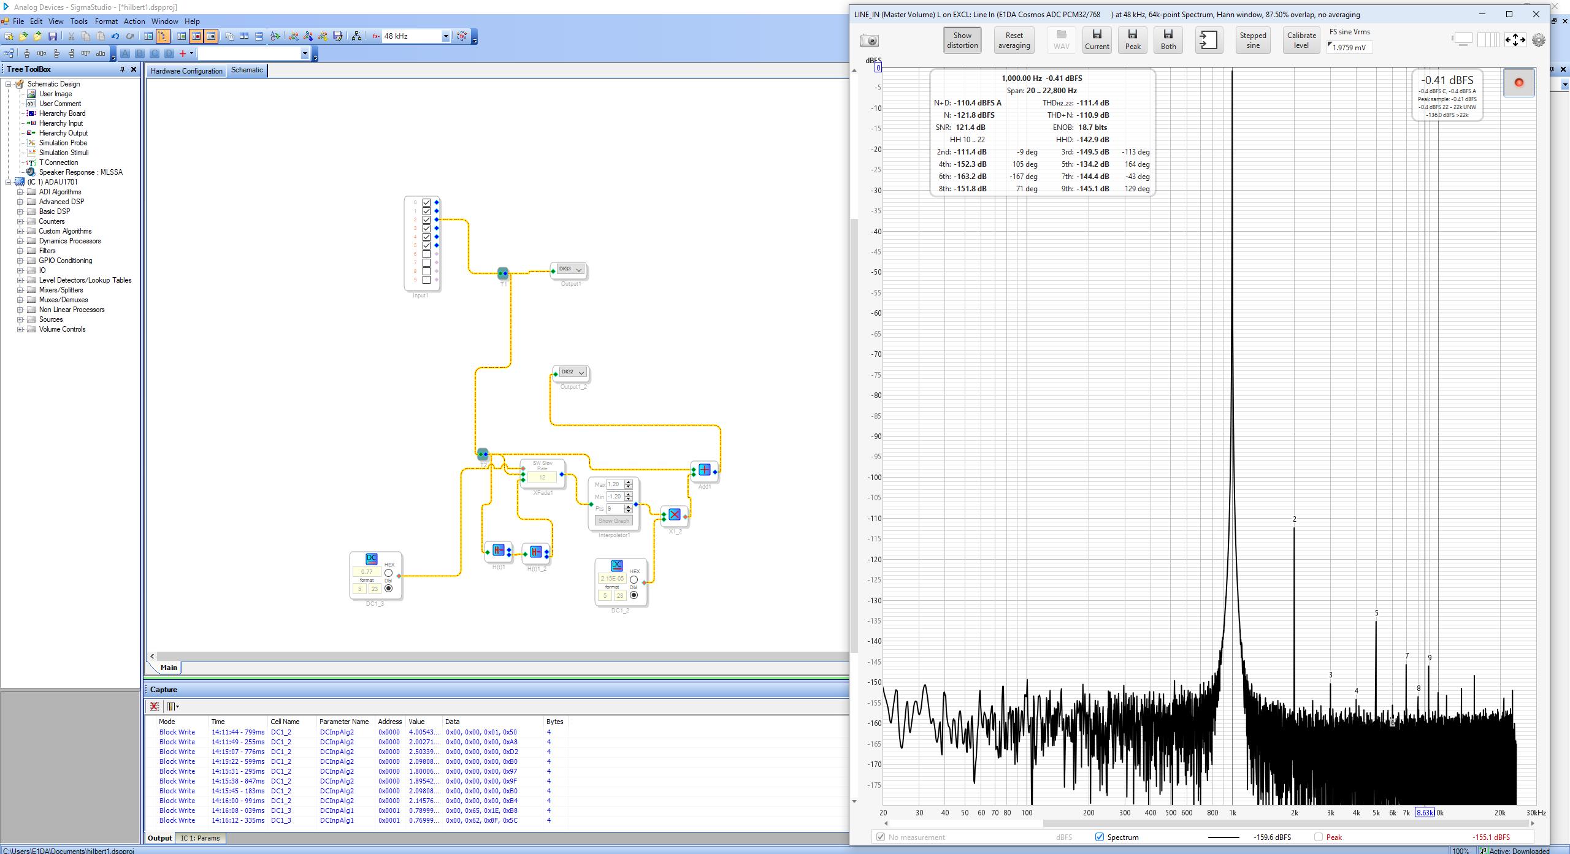Select HEX radio button on DC1_3 block
This screenshot has height=854, width=1570.
388,573
